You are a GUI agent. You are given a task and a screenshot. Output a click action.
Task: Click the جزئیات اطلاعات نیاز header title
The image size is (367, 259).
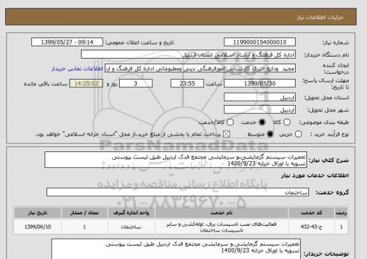pyautogui.click(x=320, y=18)
